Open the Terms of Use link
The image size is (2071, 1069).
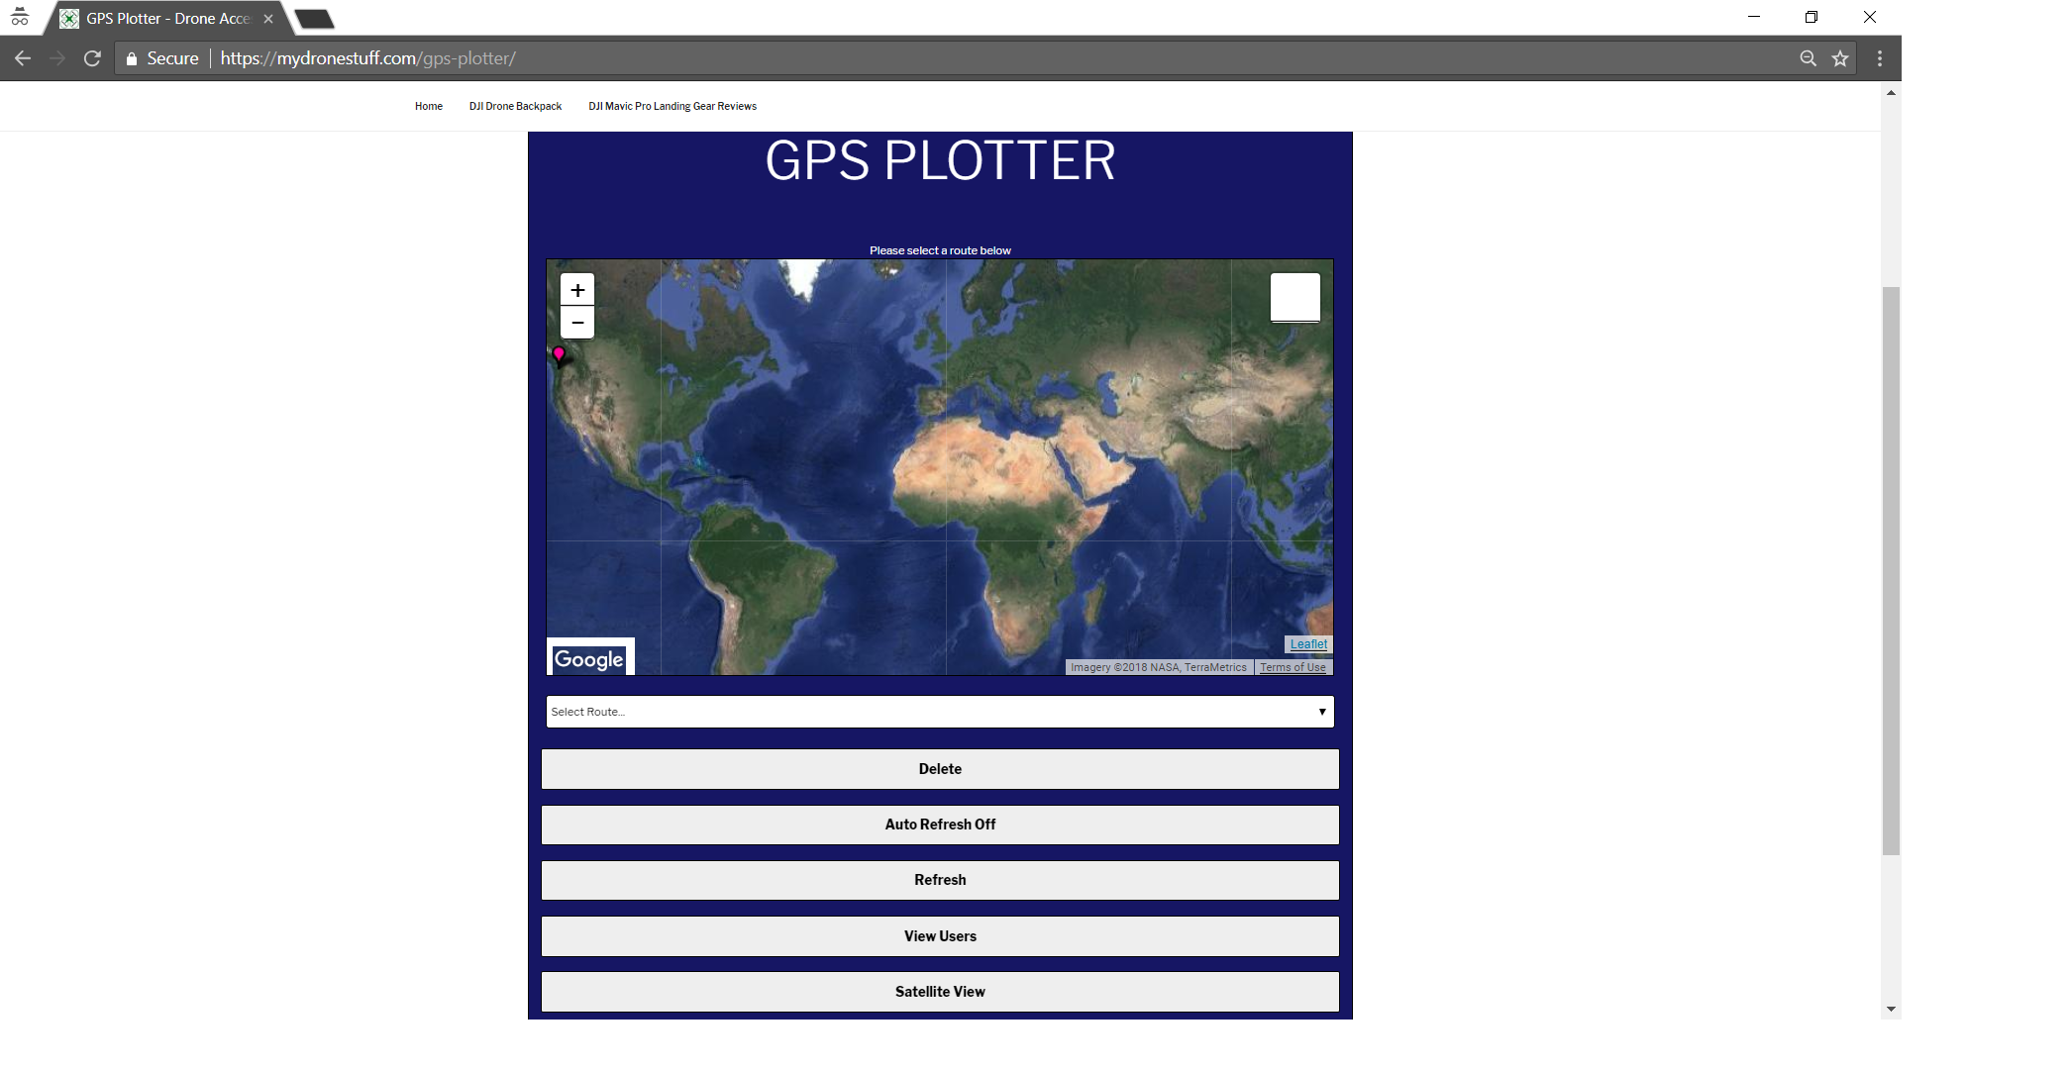point(1293,667)
